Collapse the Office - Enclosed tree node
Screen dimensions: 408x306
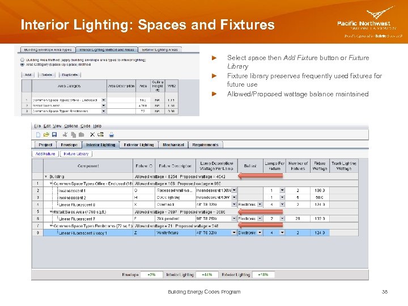click(51, 184)
